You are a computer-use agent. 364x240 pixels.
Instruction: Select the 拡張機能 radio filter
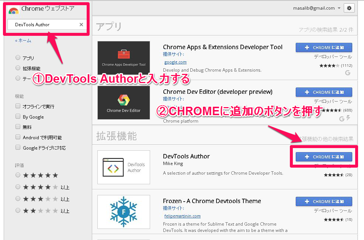pos(18,68)
